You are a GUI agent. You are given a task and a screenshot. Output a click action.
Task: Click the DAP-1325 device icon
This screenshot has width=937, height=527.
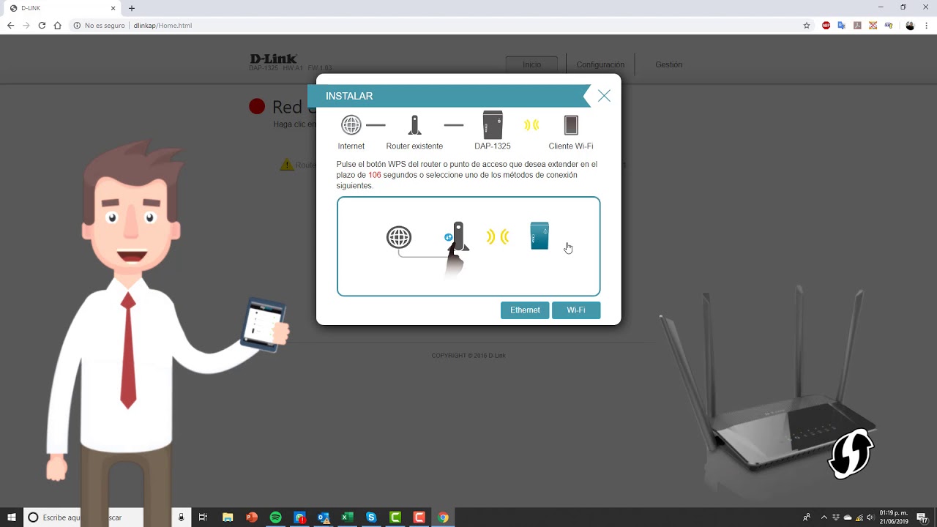(x=493, y=125)
